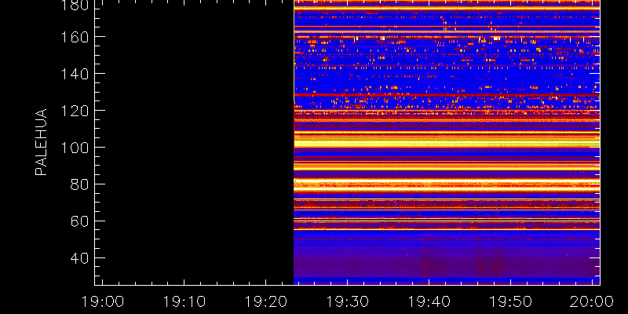Click the 19:40 time label
This screenshot has height=314, width=628.
[x=429, y=301]
